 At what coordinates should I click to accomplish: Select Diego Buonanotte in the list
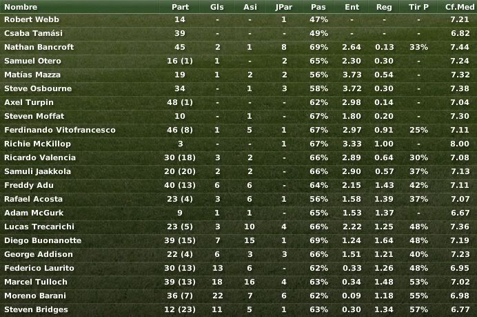coord(238,240)
